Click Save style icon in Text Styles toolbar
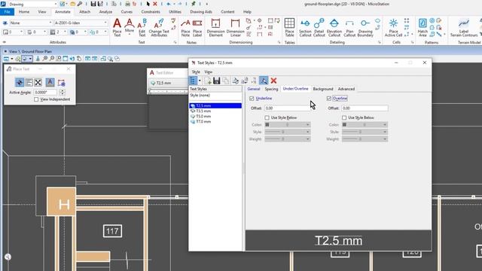The image size is (482, 271). point(216,81)
